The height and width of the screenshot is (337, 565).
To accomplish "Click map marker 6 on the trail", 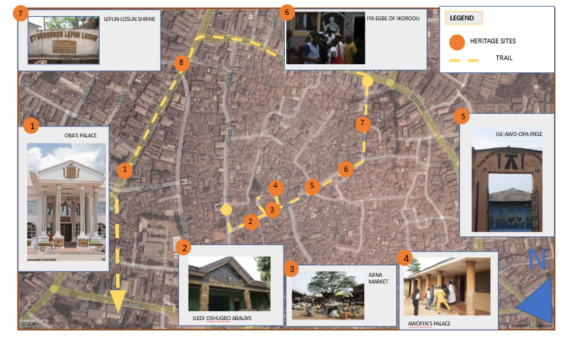I will [x=346, y=169].
